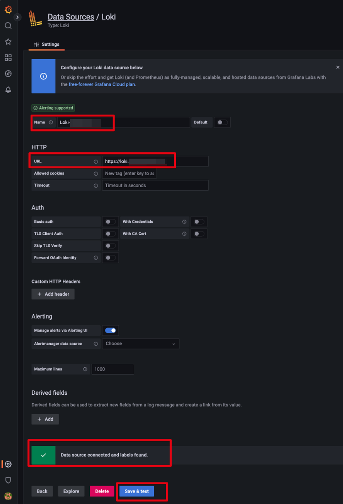The width and height of the screenshot is (343, 504).
Task: Click the Save & test button
Action: coord(136,491)
